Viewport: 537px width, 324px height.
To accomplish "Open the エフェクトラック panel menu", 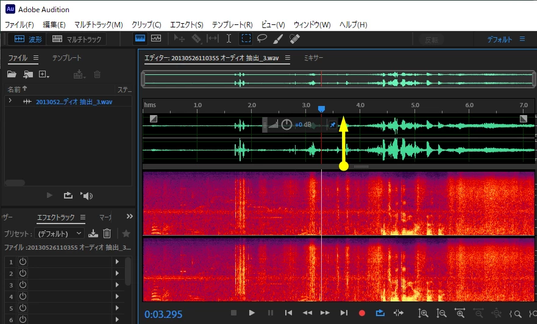I will click(x=83, y=217).
